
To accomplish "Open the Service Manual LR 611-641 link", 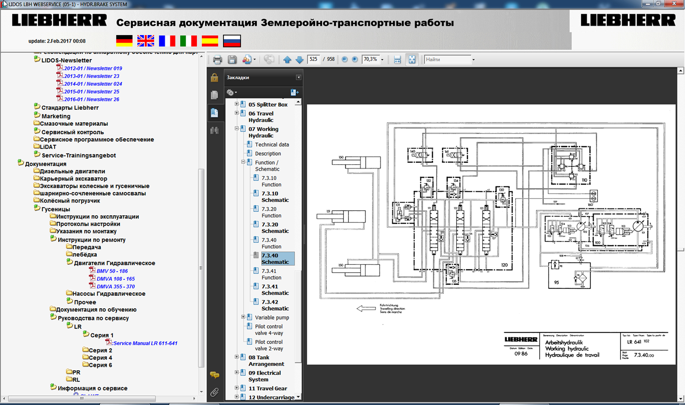I will tap(145, 343).
